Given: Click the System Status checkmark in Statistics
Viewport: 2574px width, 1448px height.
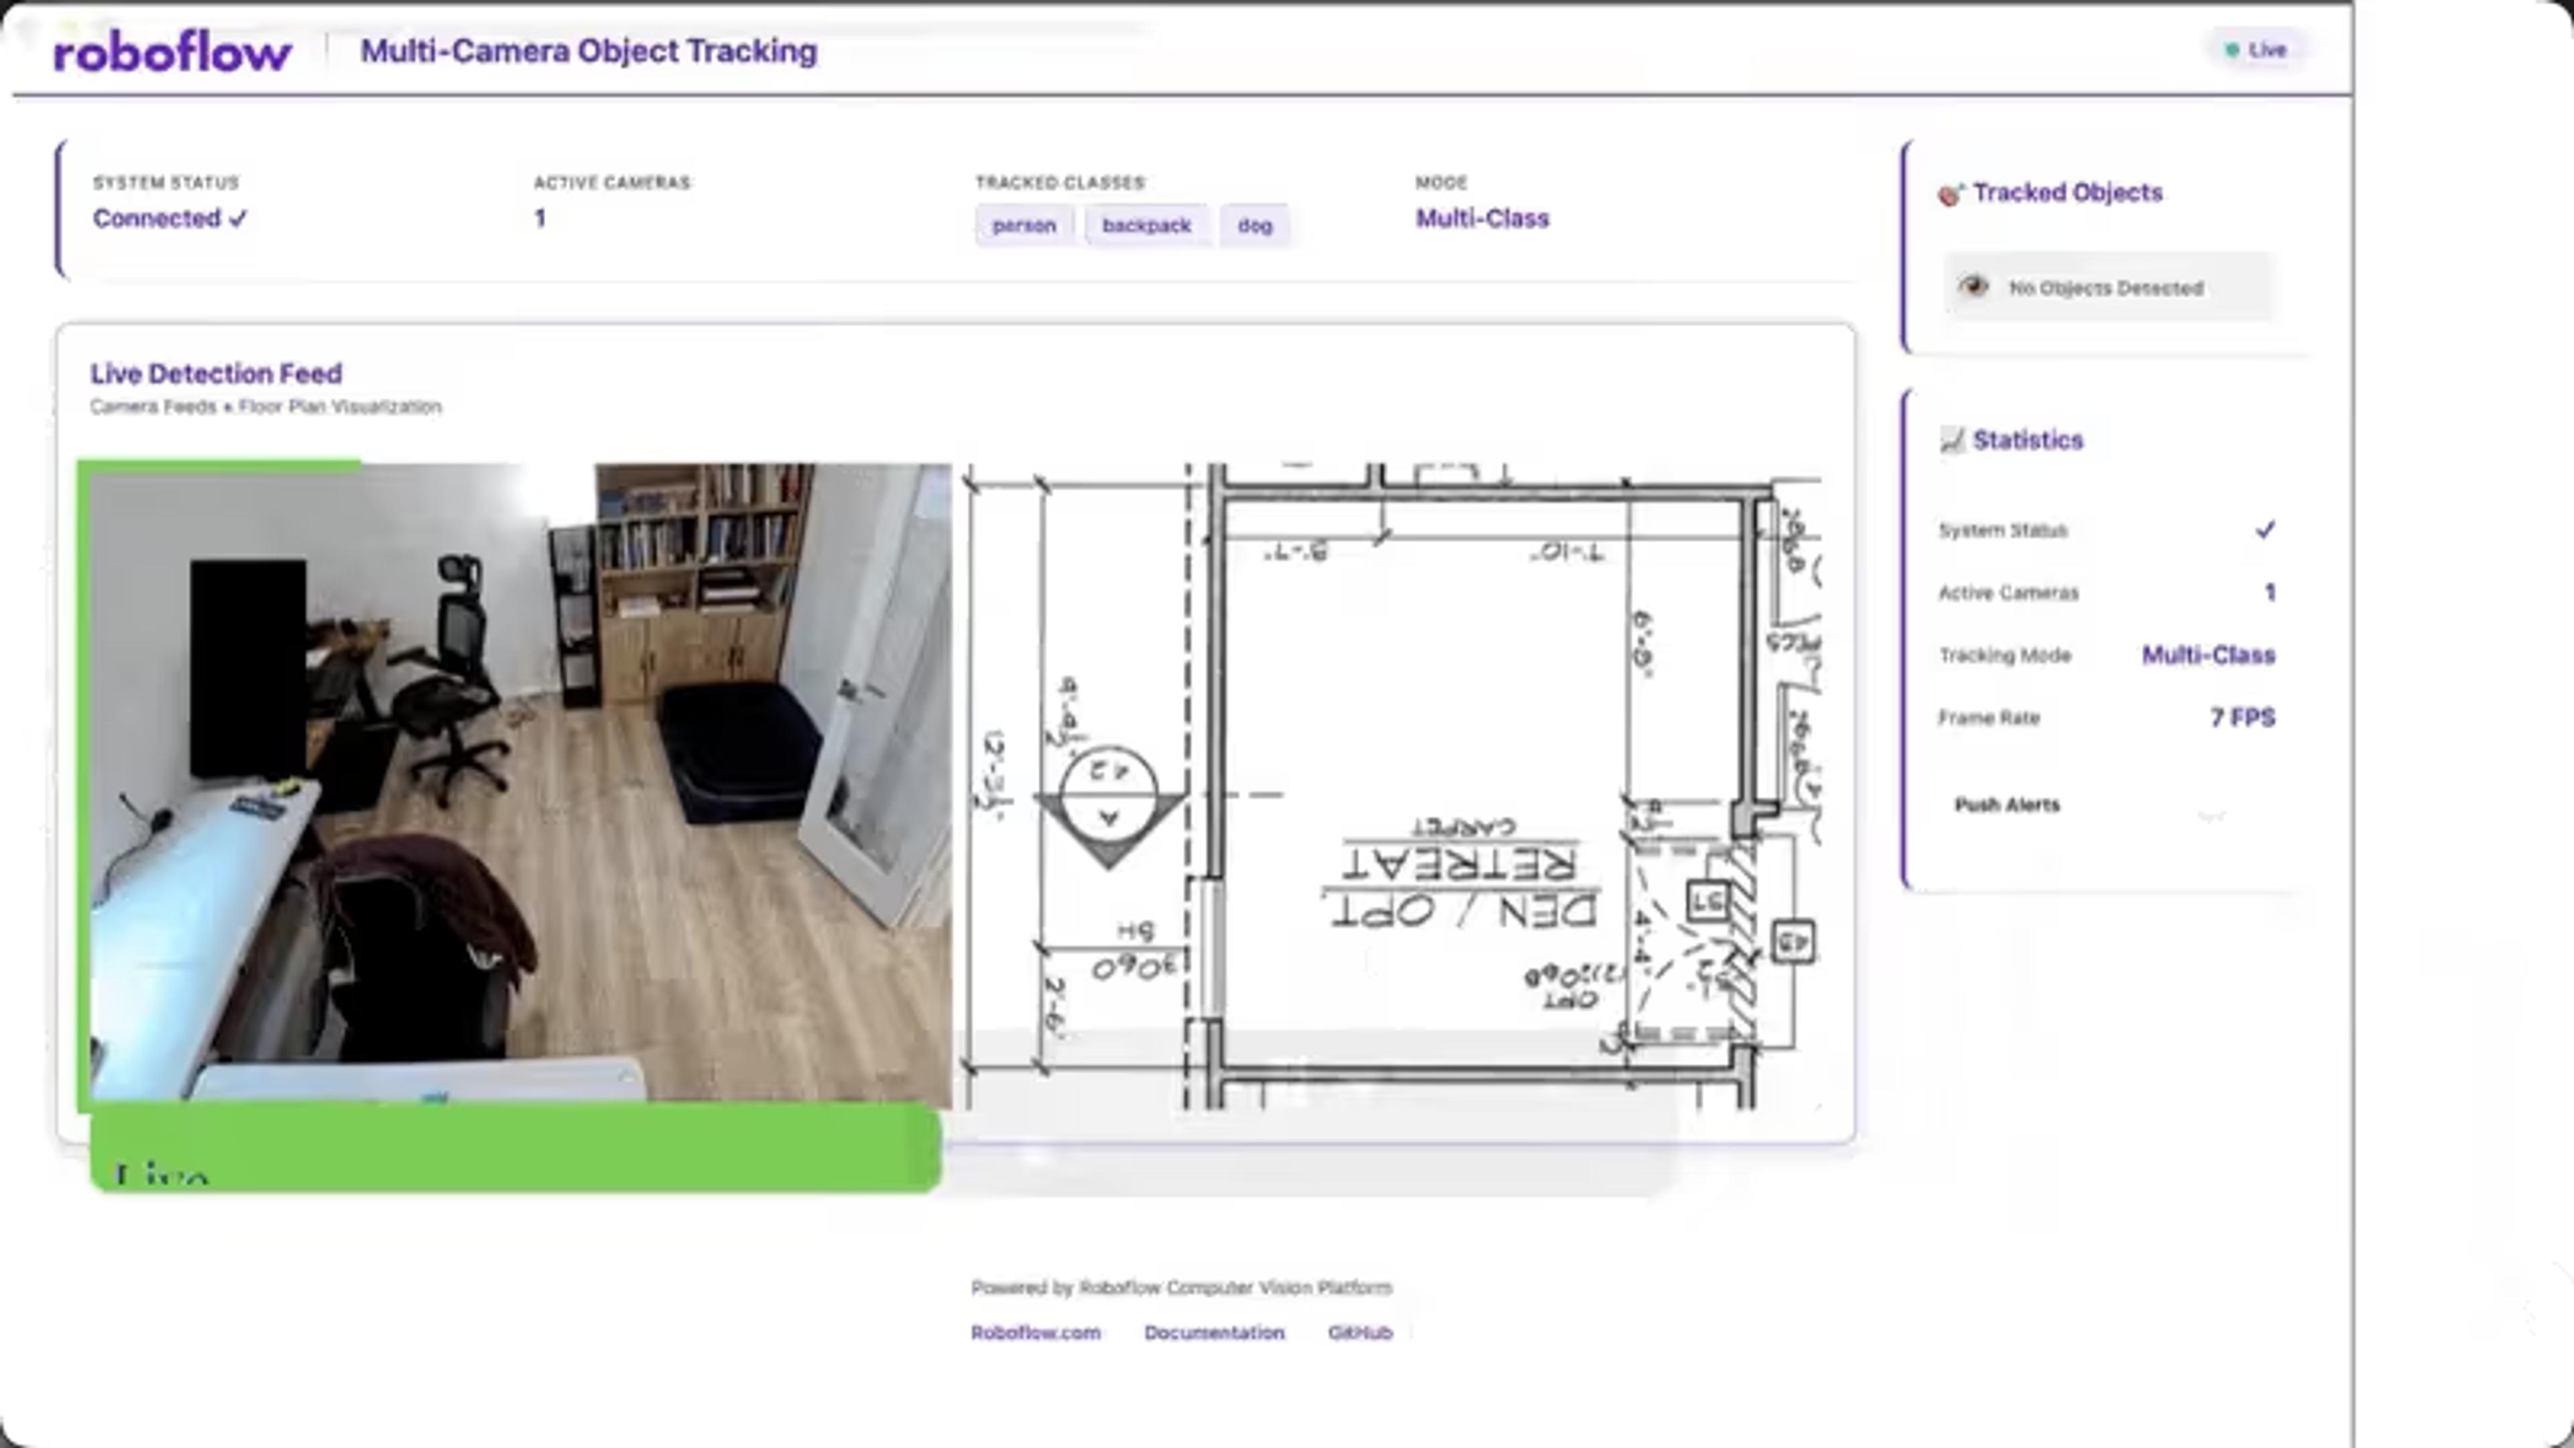Looking at the screenshot, I should click(2265, 530).
